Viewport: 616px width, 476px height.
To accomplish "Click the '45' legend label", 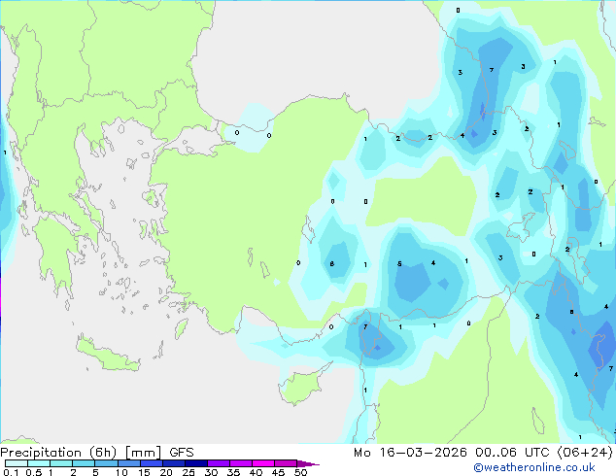I will [278, 472].
